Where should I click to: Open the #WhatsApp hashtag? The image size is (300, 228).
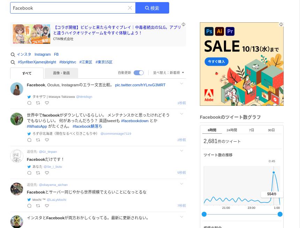pos(37,126)
